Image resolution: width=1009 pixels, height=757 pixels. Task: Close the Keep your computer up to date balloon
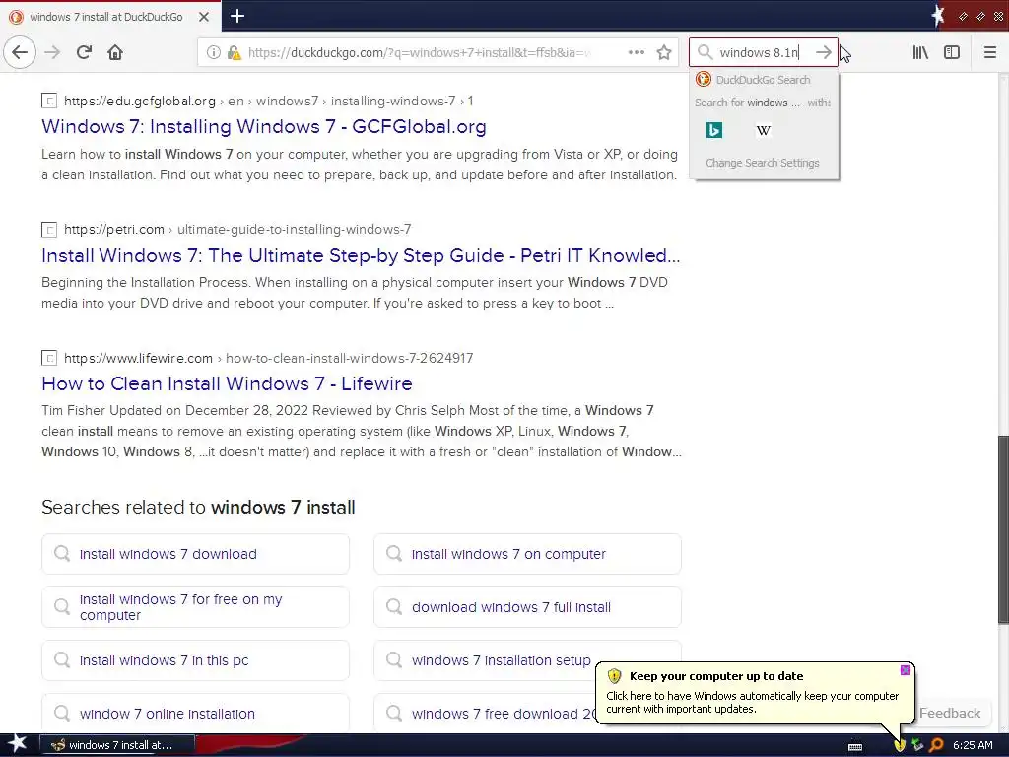(905, 670)
